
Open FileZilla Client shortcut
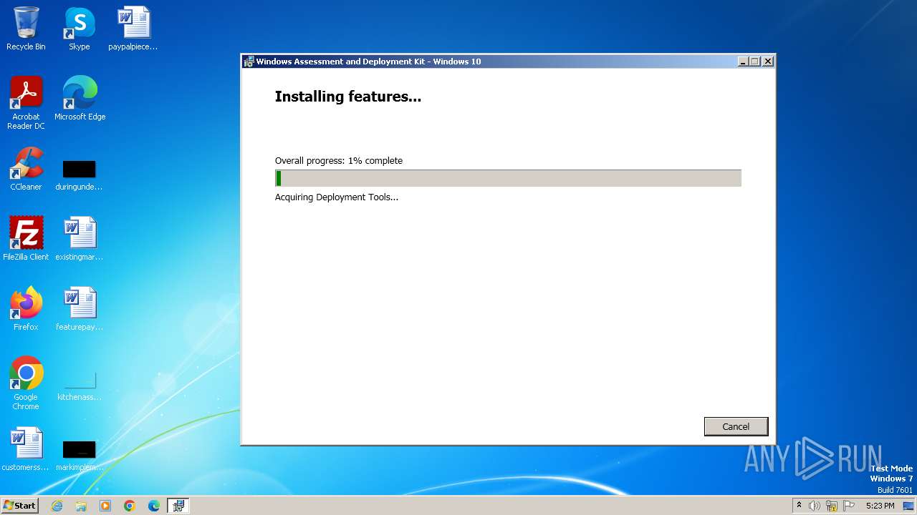click(26, 239)
